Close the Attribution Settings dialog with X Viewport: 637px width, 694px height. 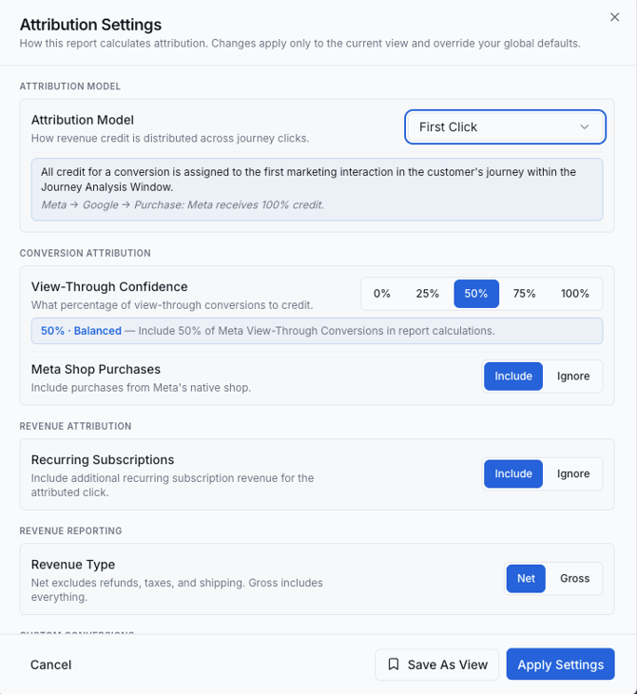click(x=614, y=17)
